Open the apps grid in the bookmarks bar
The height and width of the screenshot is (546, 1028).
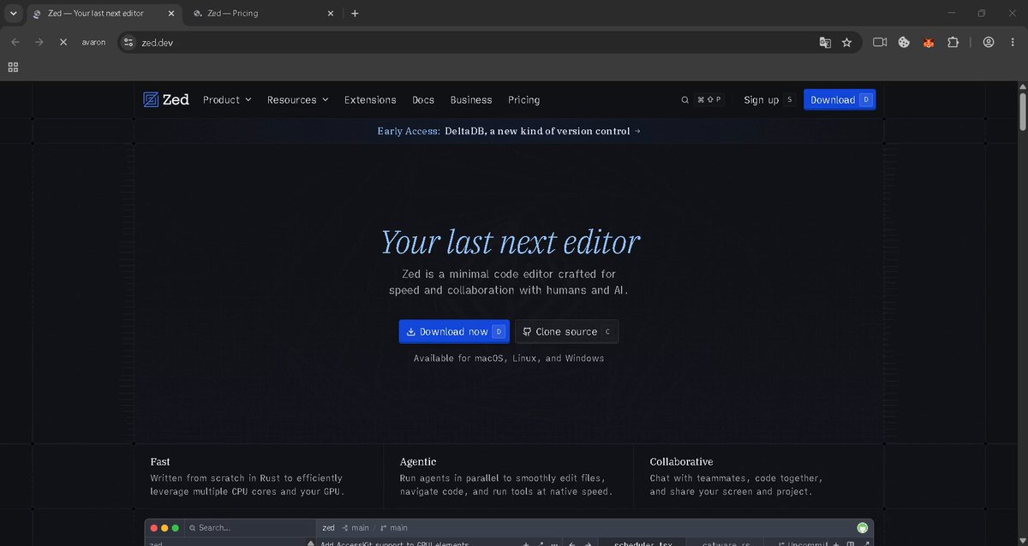click(x=13, y=67)
